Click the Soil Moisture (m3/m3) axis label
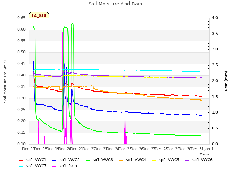Screen dimensions: 231x173 [x=5, y=81]
